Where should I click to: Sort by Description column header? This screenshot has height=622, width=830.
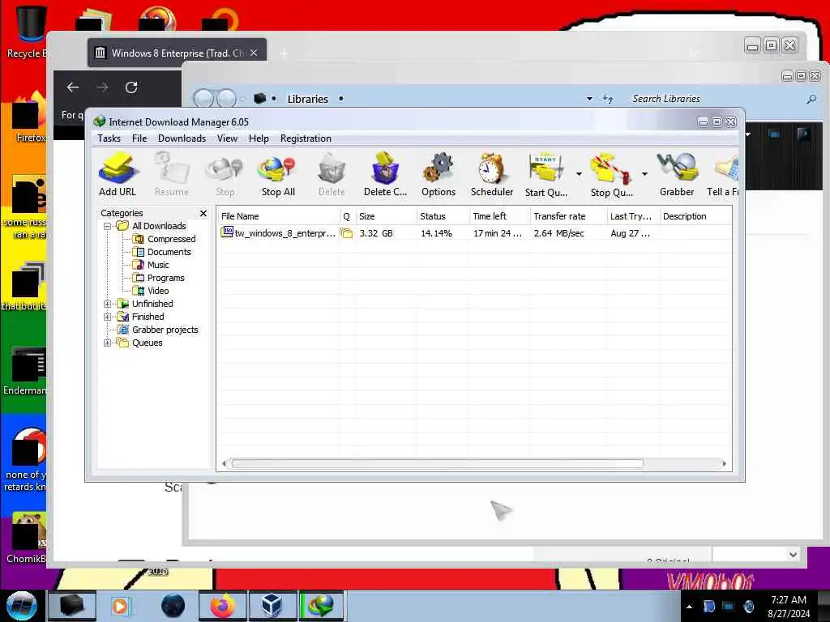[695, 216]
